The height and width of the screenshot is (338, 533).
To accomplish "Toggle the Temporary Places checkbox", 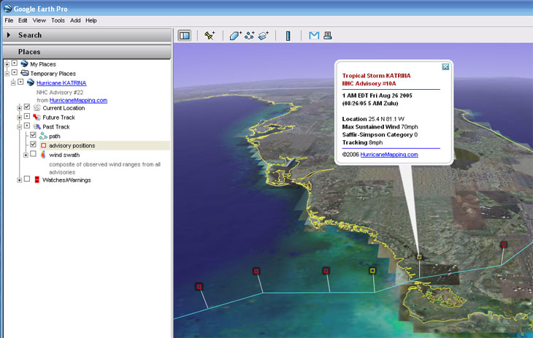I will [15, 72].
